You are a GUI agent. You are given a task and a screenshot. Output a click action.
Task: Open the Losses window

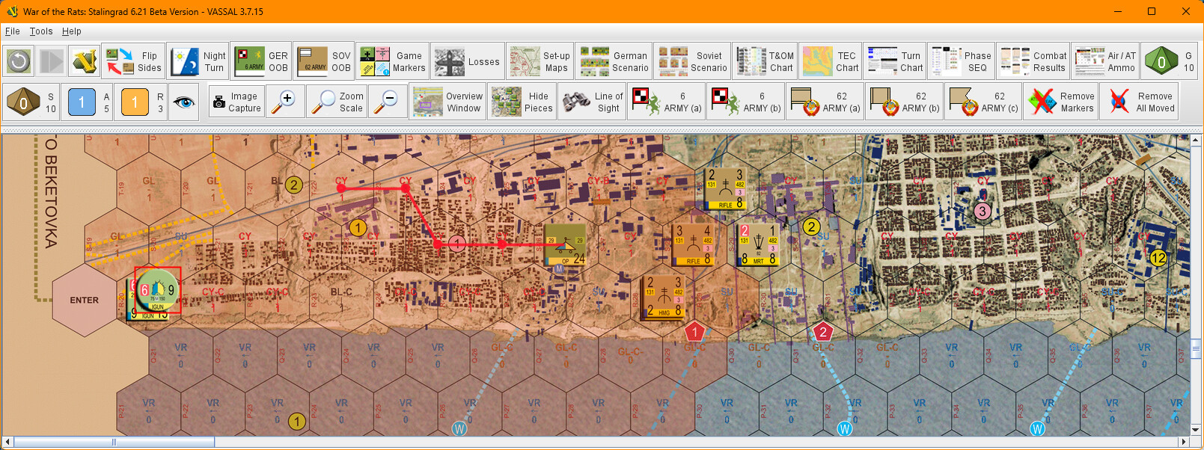click(467, 61)
